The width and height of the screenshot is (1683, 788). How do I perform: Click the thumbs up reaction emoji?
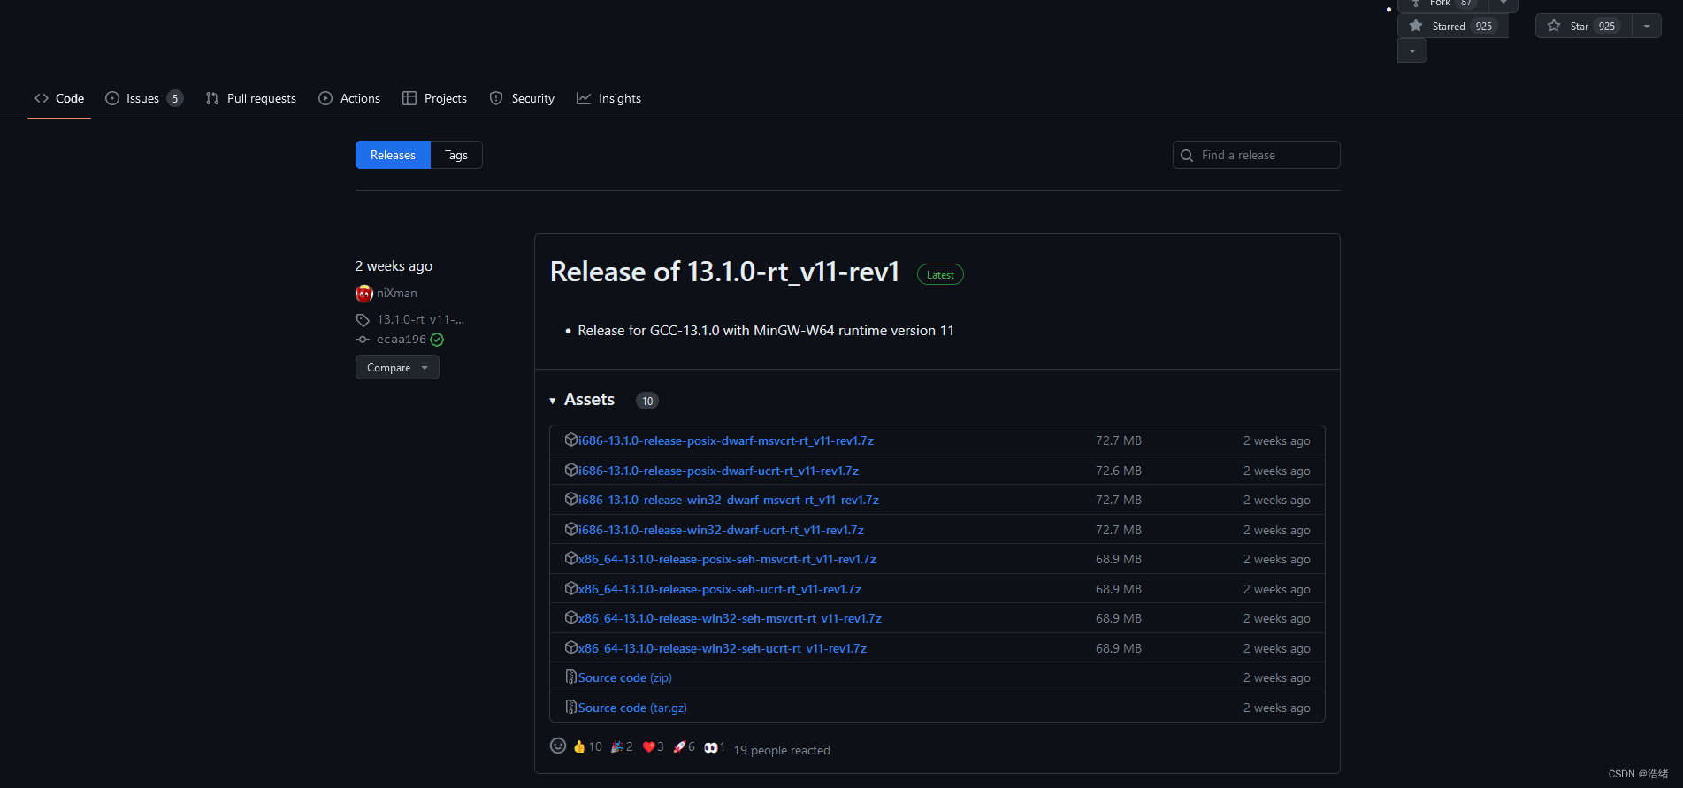coord(579,747)
